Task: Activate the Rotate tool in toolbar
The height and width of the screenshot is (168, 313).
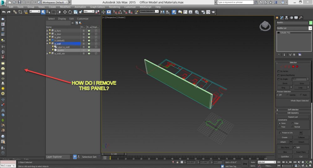Action: click(70, 12)
